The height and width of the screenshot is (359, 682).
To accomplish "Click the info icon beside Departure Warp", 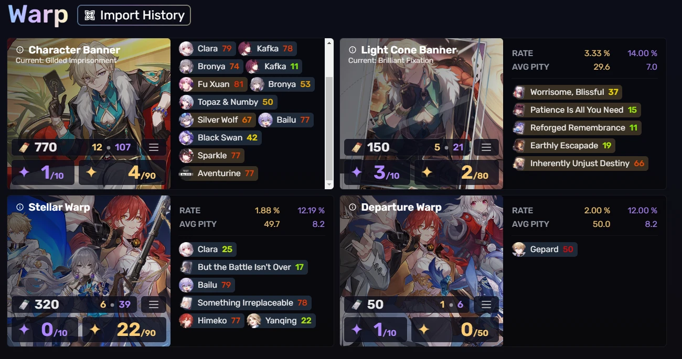I will [x=353, y=207].
